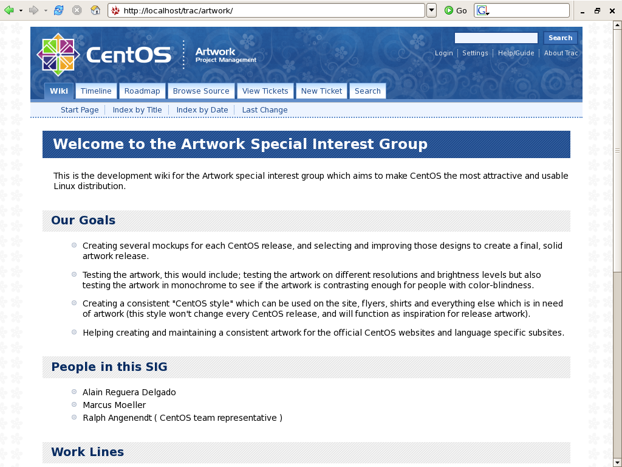Screen dimensions: 622x467
Task: Open Last Change link
Action: pos(265,110)
